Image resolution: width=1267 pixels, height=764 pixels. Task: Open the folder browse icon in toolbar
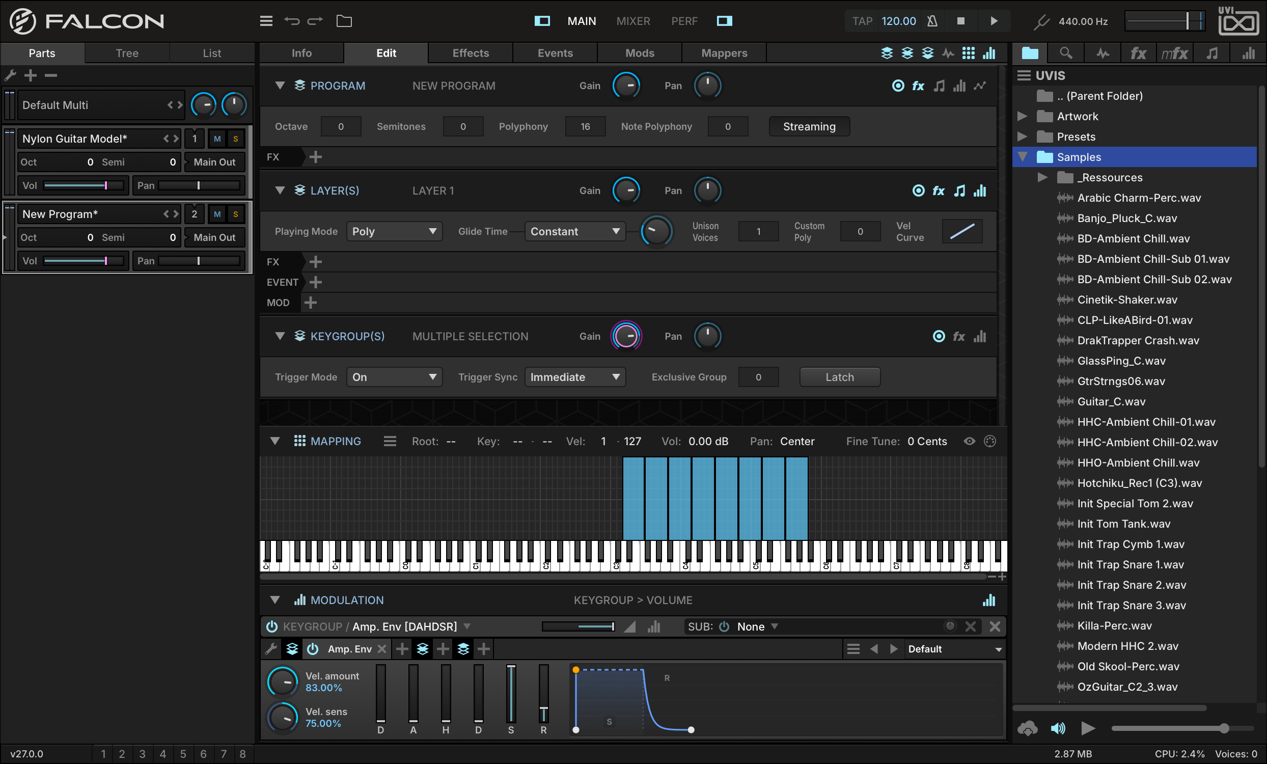click(344, 21)
